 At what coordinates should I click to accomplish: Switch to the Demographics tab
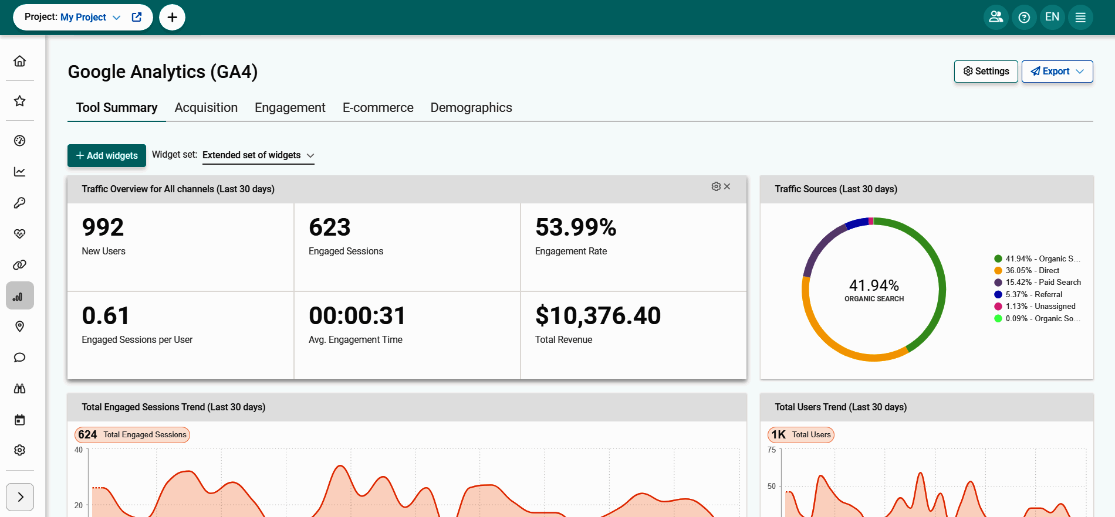click(471, 108)
